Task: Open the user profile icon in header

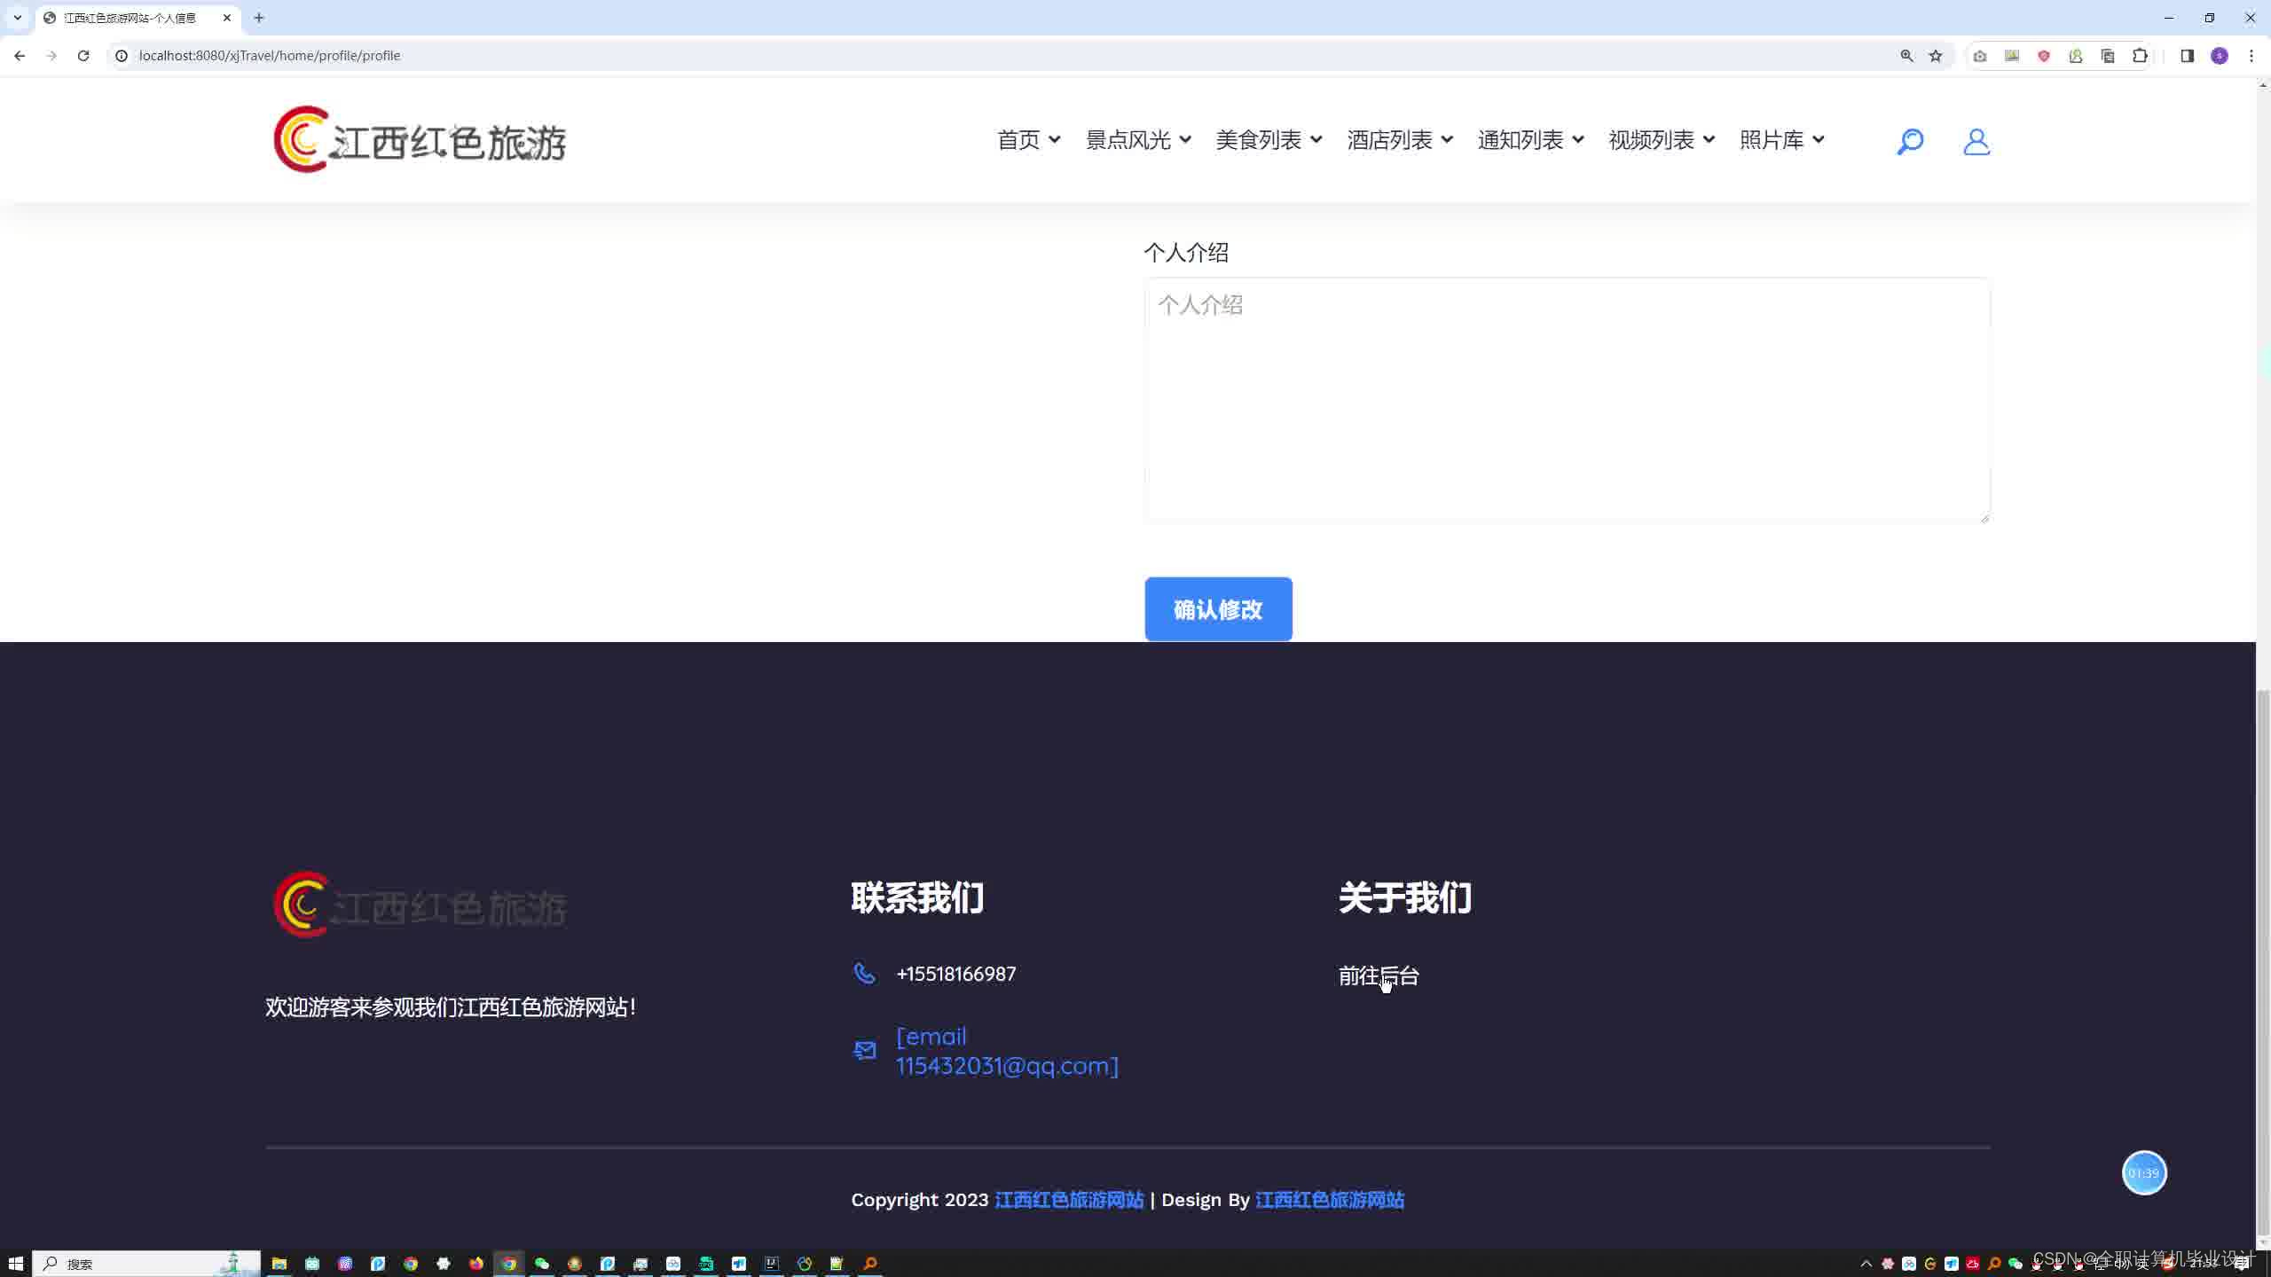Action: [x=1976, y=141]
